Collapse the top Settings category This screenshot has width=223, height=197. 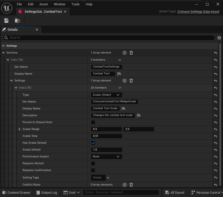coord(3,46)
